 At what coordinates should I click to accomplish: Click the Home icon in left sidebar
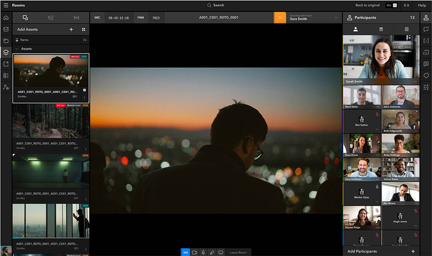pos(6,18)
